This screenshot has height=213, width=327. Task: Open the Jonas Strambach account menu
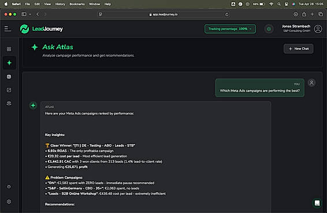click(296, 28)
